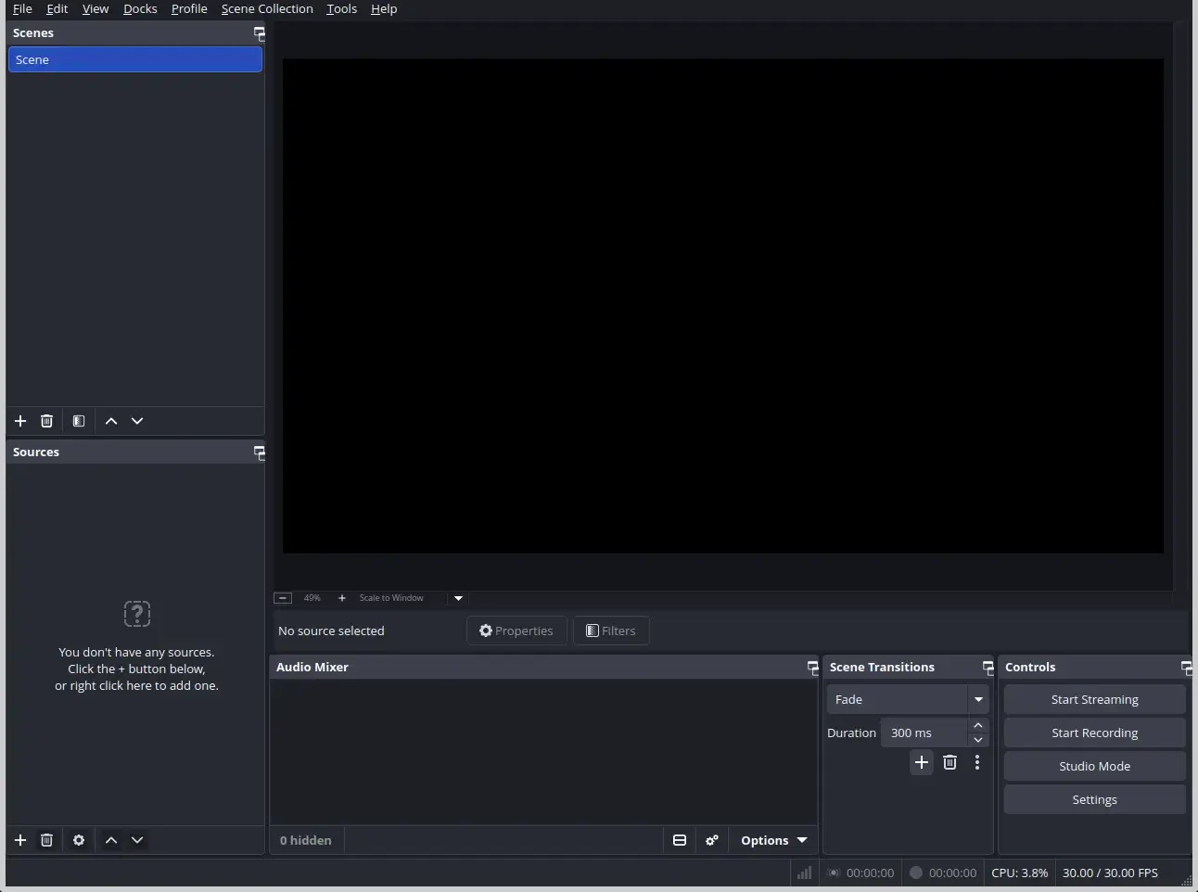The height and width of the screenshot is (892, 1198).
Task: Click Start Recording button
Action: pyautogui.click(x=1095, y=733)
